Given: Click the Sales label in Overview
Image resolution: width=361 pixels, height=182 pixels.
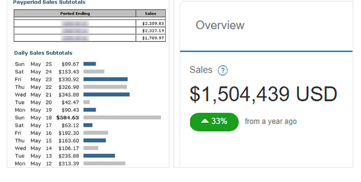Looking at the screenshot, I should pyautogui.click(x=201, y=70).
